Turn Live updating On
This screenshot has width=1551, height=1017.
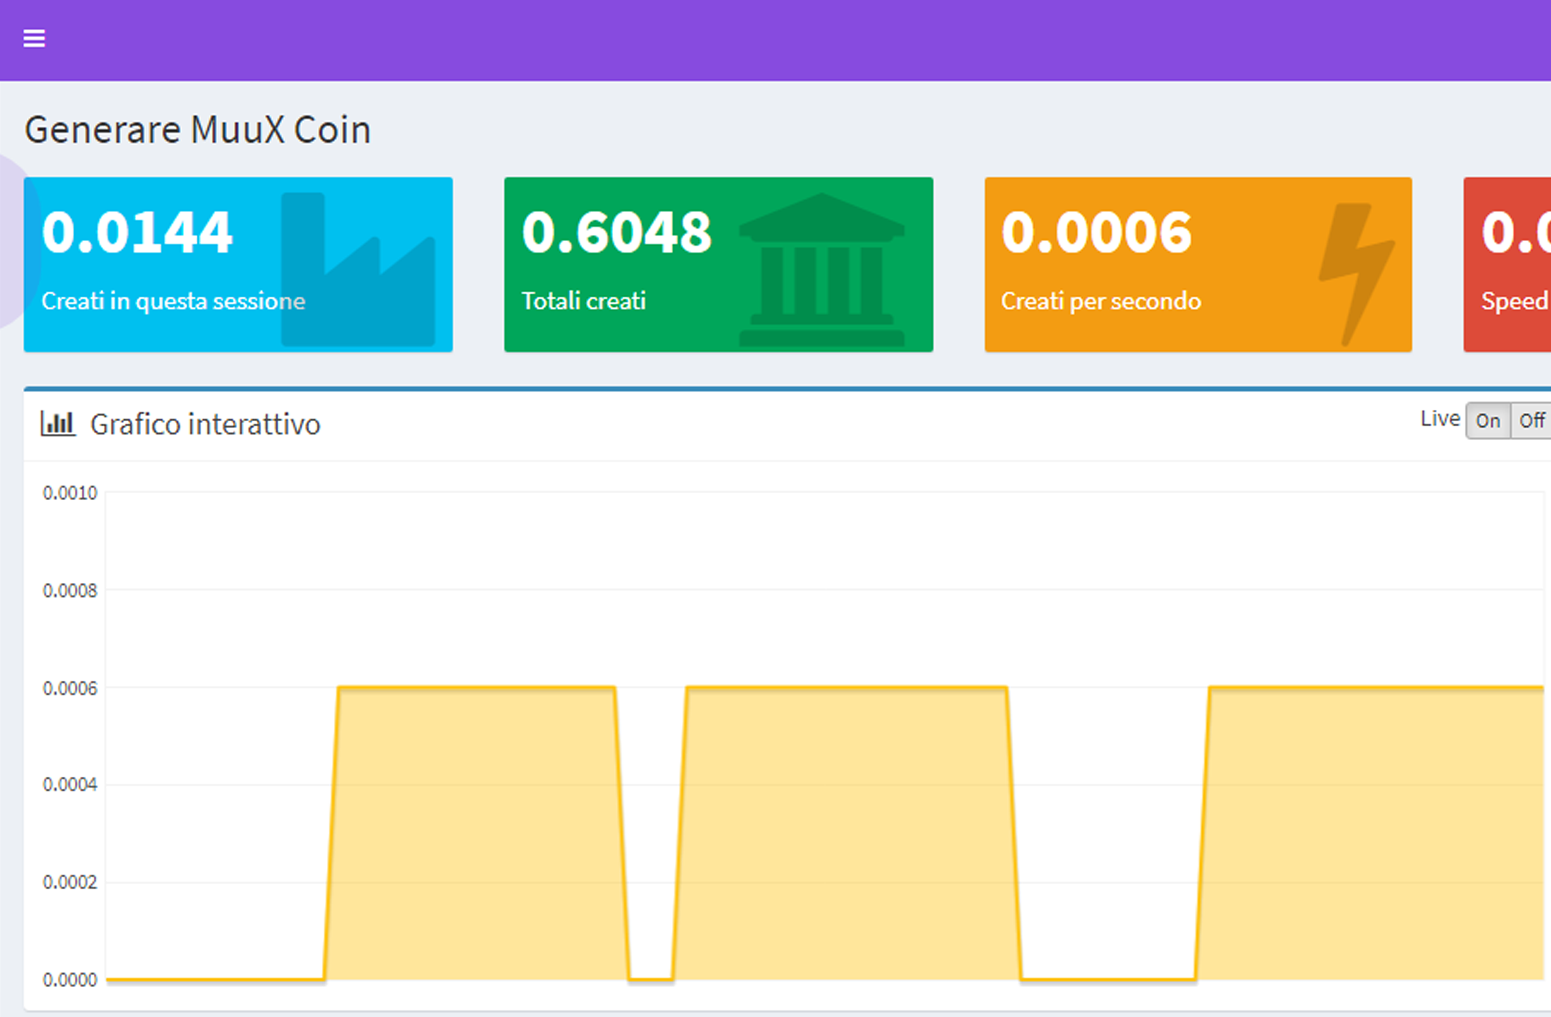pos(1488,421)
